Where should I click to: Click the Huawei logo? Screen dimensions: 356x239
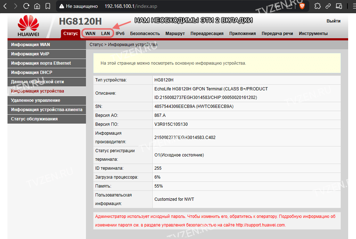(29, 26)
